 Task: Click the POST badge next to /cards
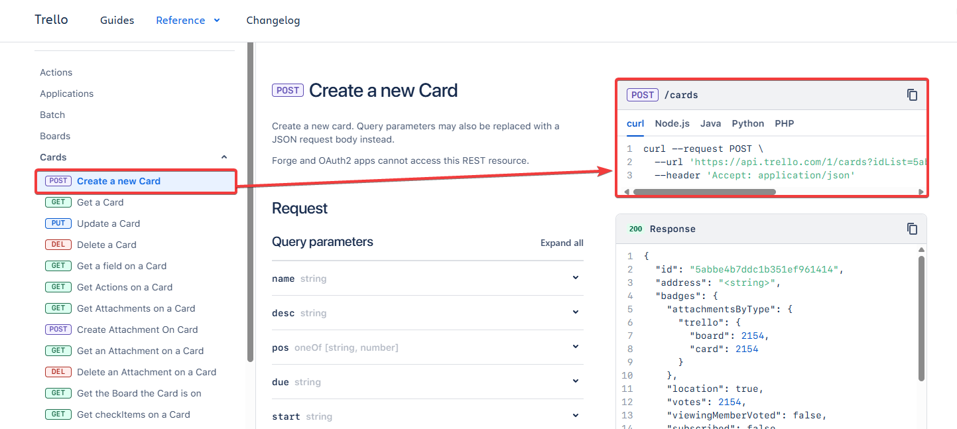coord(642,94)
